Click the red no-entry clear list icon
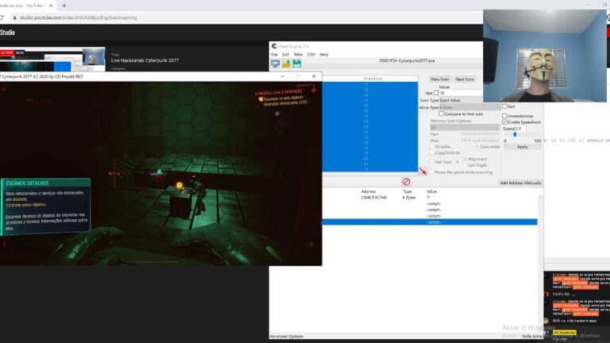Screen dimensions: 610x343 (x=406, y=182)
